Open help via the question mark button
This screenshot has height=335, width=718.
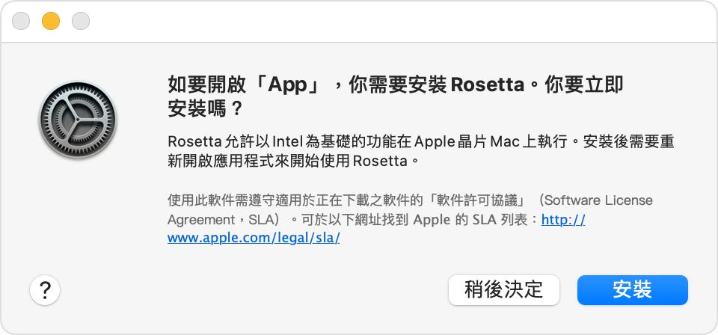(45, 290)
